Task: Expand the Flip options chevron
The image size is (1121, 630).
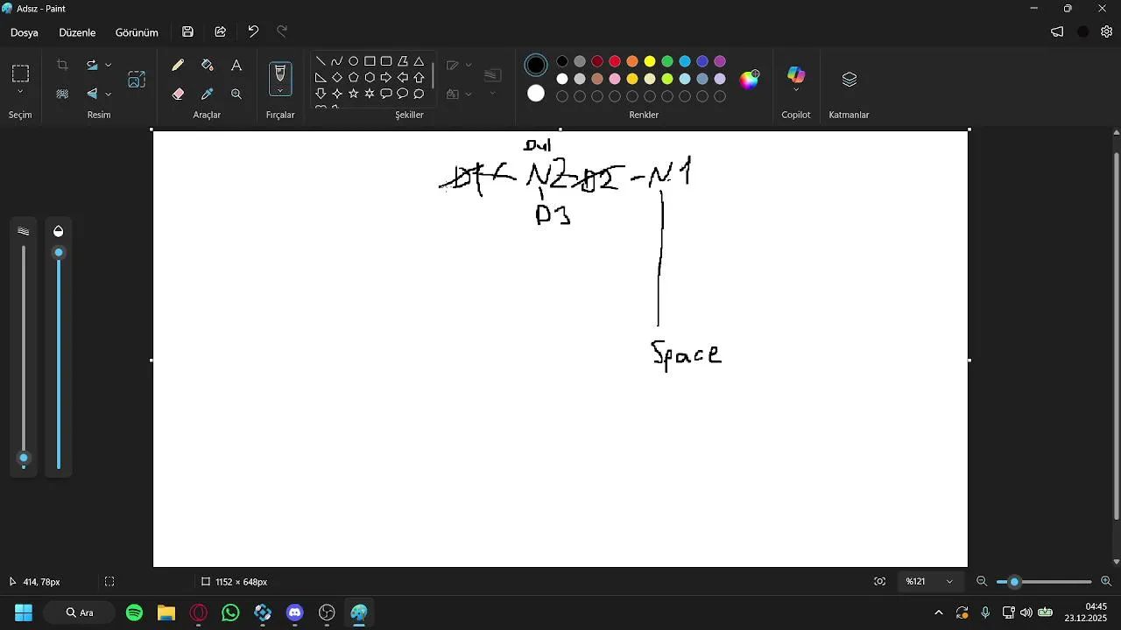Action: 109,94
